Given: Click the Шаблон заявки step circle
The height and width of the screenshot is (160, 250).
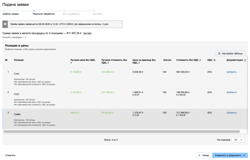Looking at the screenshot, I should [4, 11].
